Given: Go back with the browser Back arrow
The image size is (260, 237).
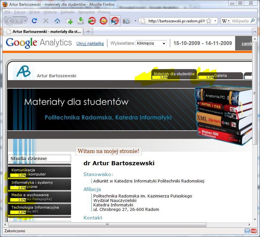Looking at the screenshot, I should pyautogui.click(x=10, y=21).
